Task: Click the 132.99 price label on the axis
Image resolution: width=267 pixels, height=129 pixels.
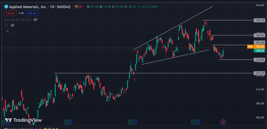Action: (x=259, y=60)
